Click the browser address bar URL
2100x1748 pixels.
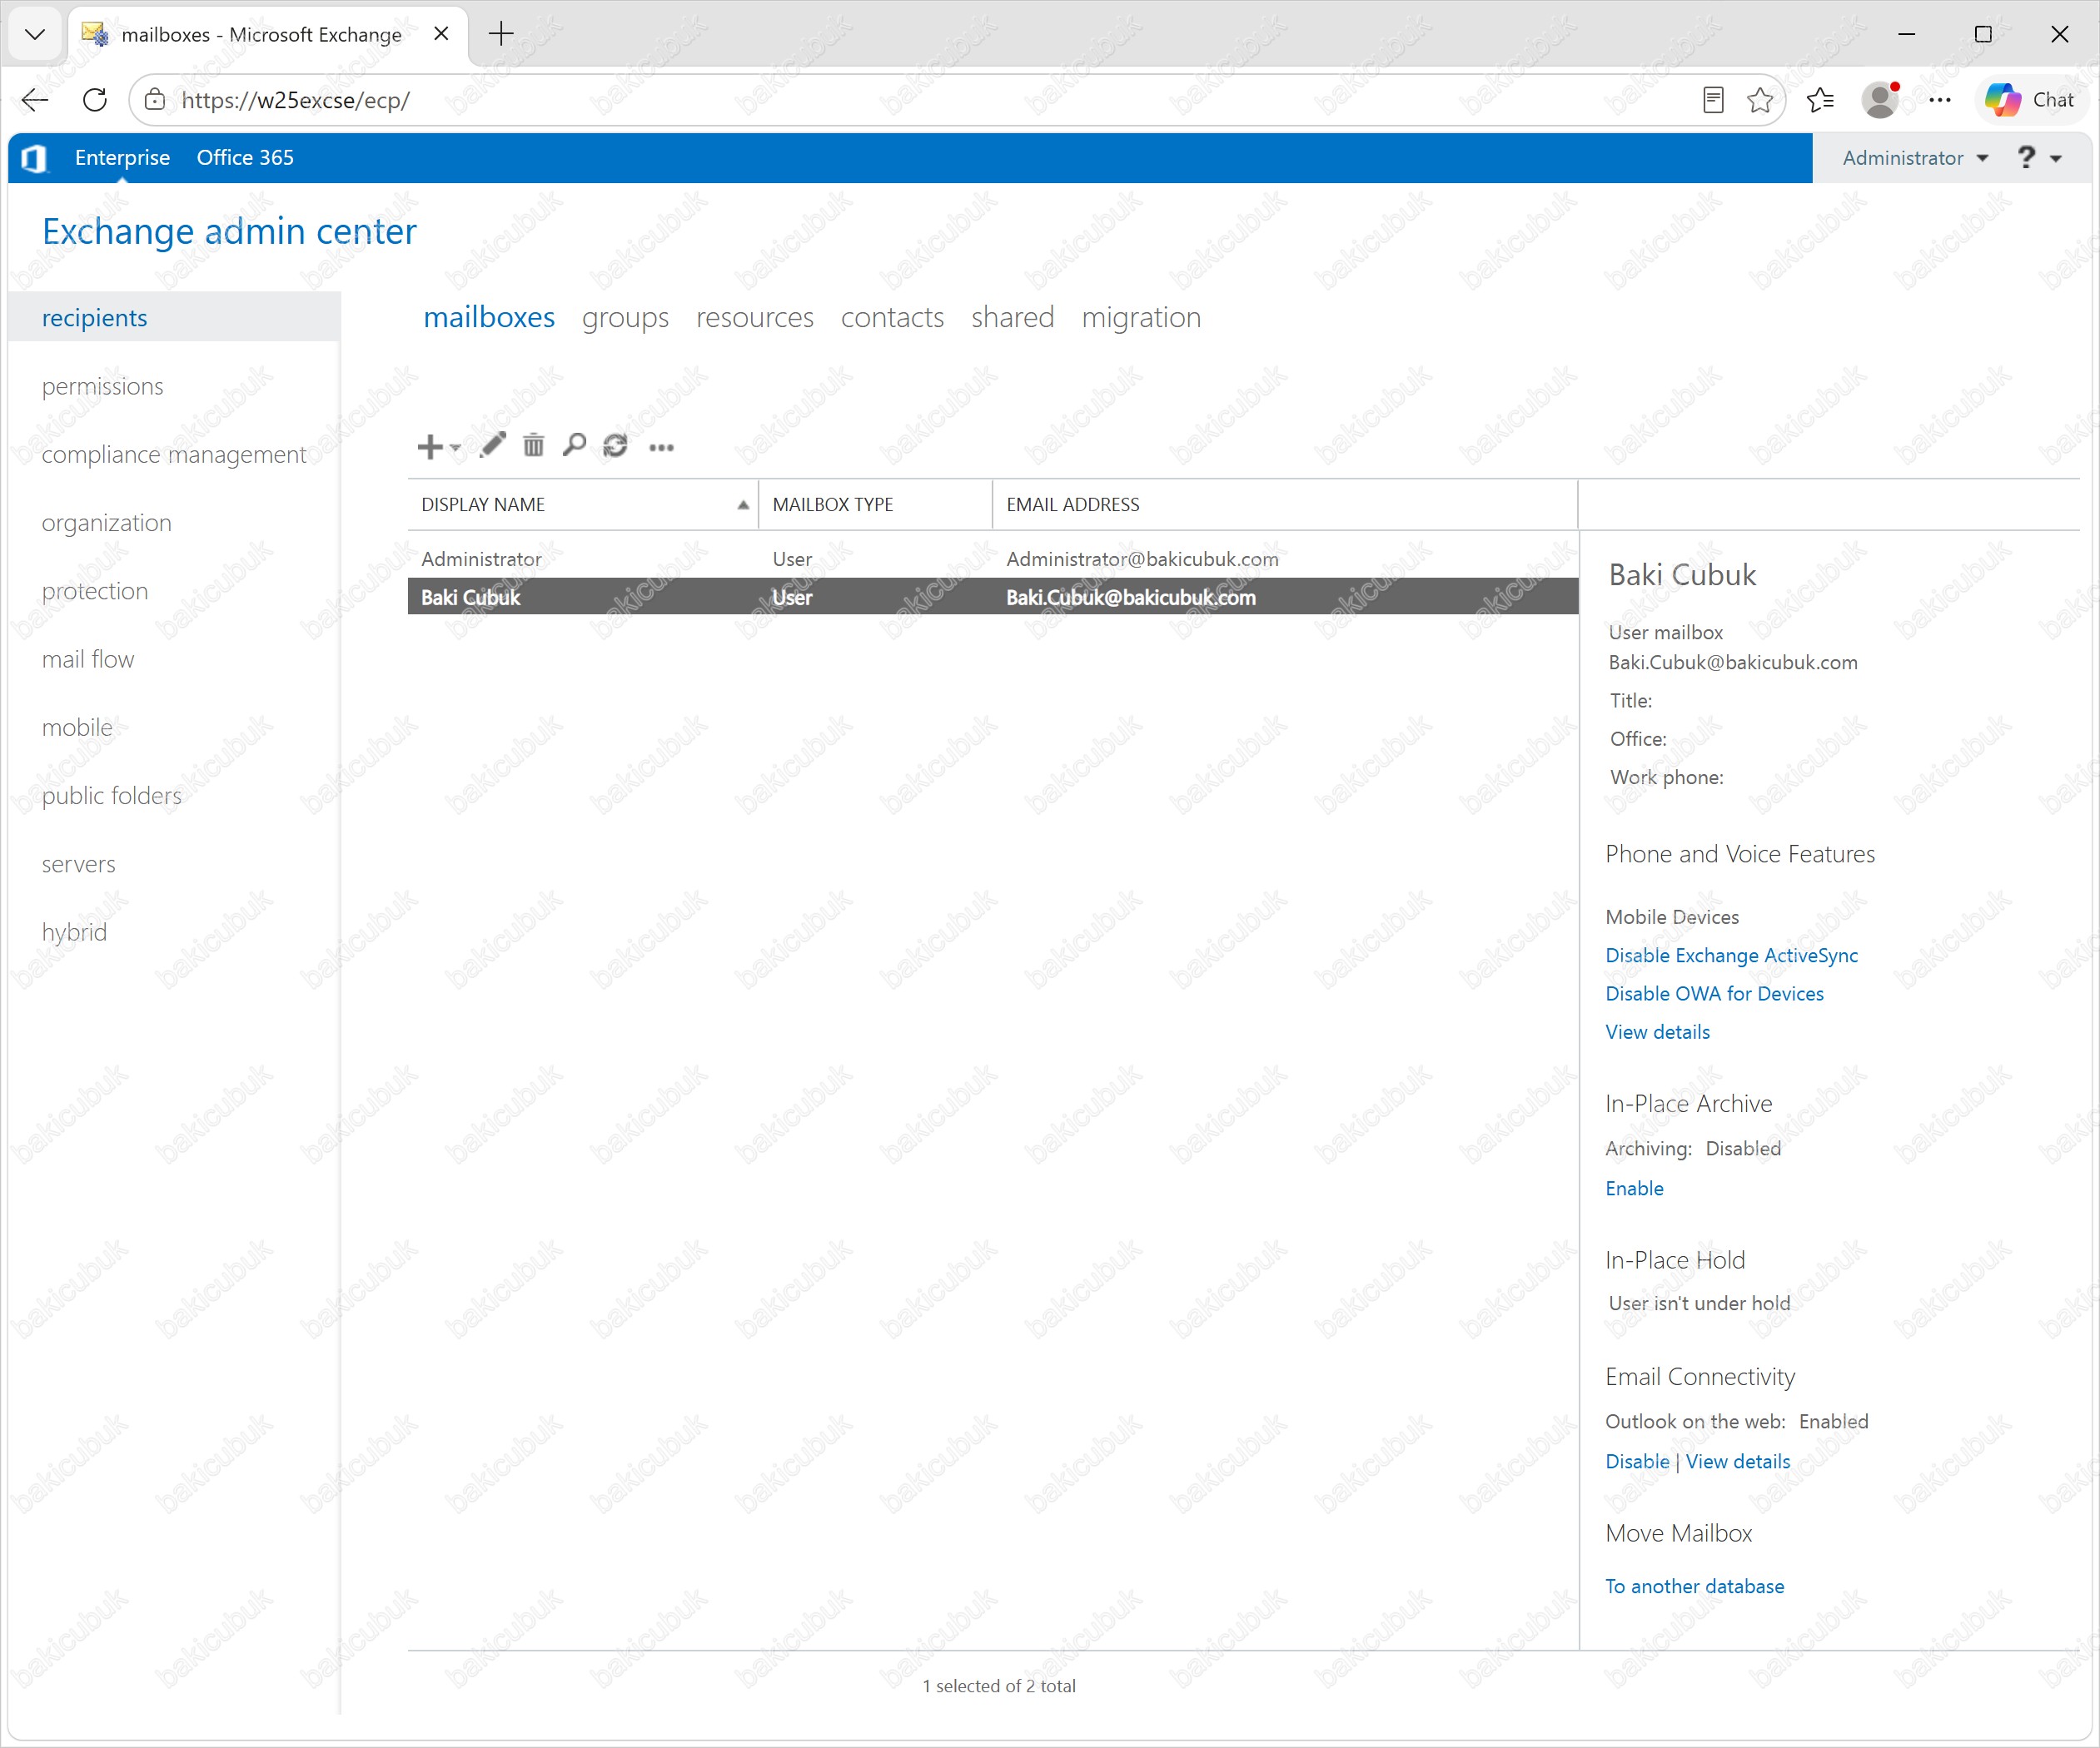pyautogui.click(x=295, y=100)
